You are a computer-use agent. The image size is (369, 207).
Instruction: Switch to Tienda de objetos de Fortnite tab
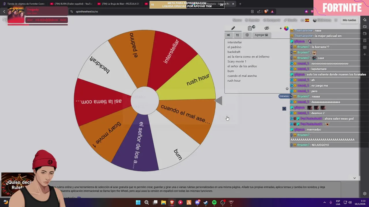(x=24, y=4)
